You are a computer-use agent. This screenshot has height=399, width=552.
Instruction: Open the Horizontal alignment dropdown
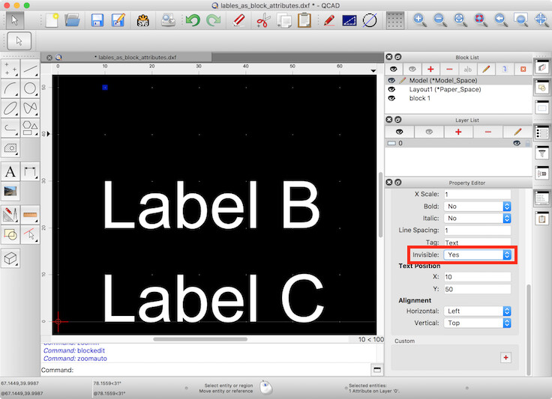click(477, 311)
